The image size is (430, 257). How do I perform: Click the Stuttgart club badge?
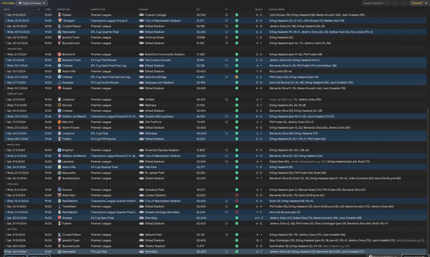point(59,20)
